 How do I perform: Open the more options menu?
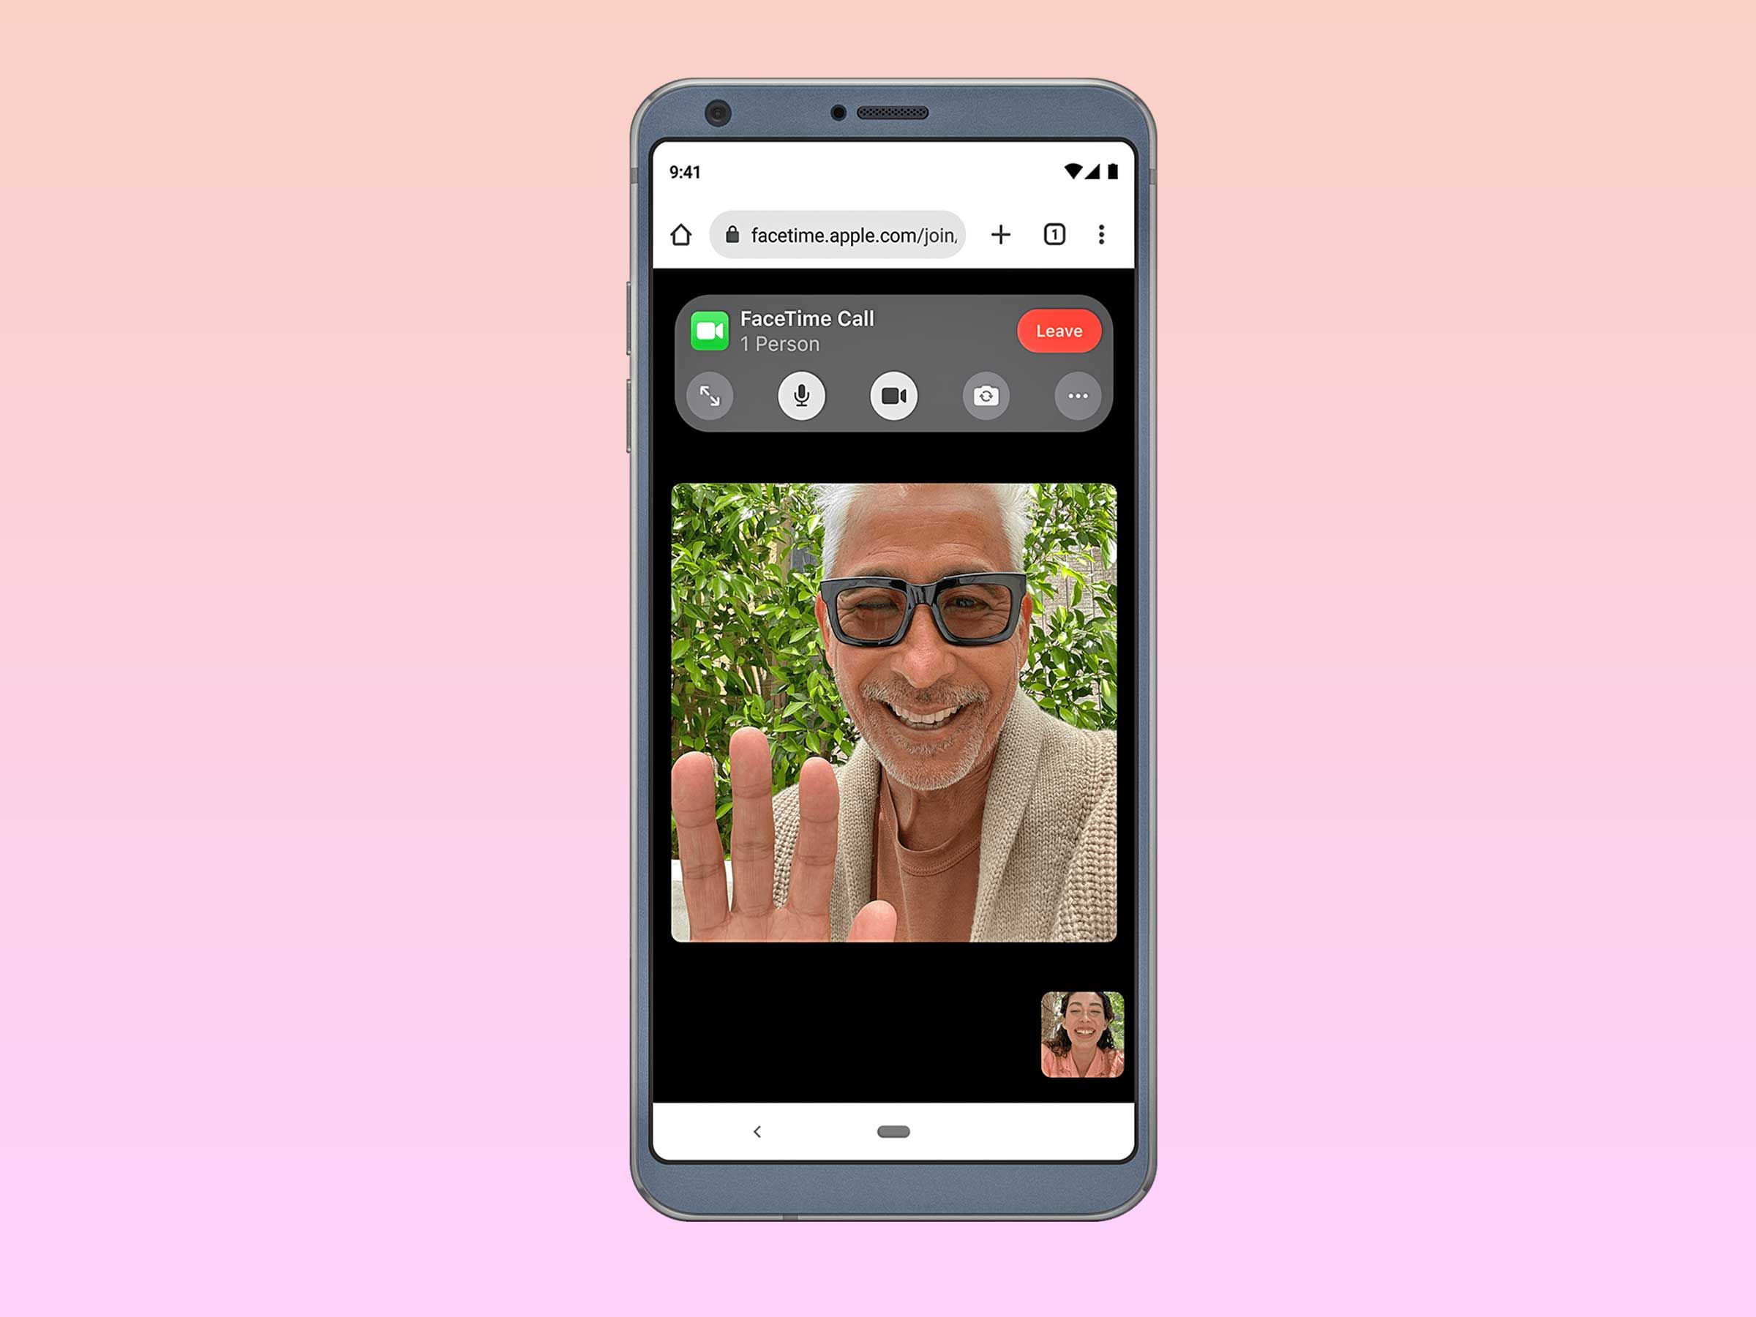(x=1078, y=396)
